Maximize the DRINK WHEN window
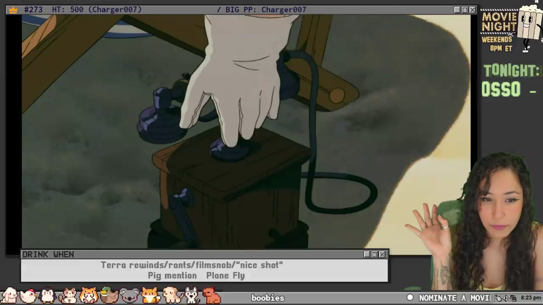 (374, 254)
